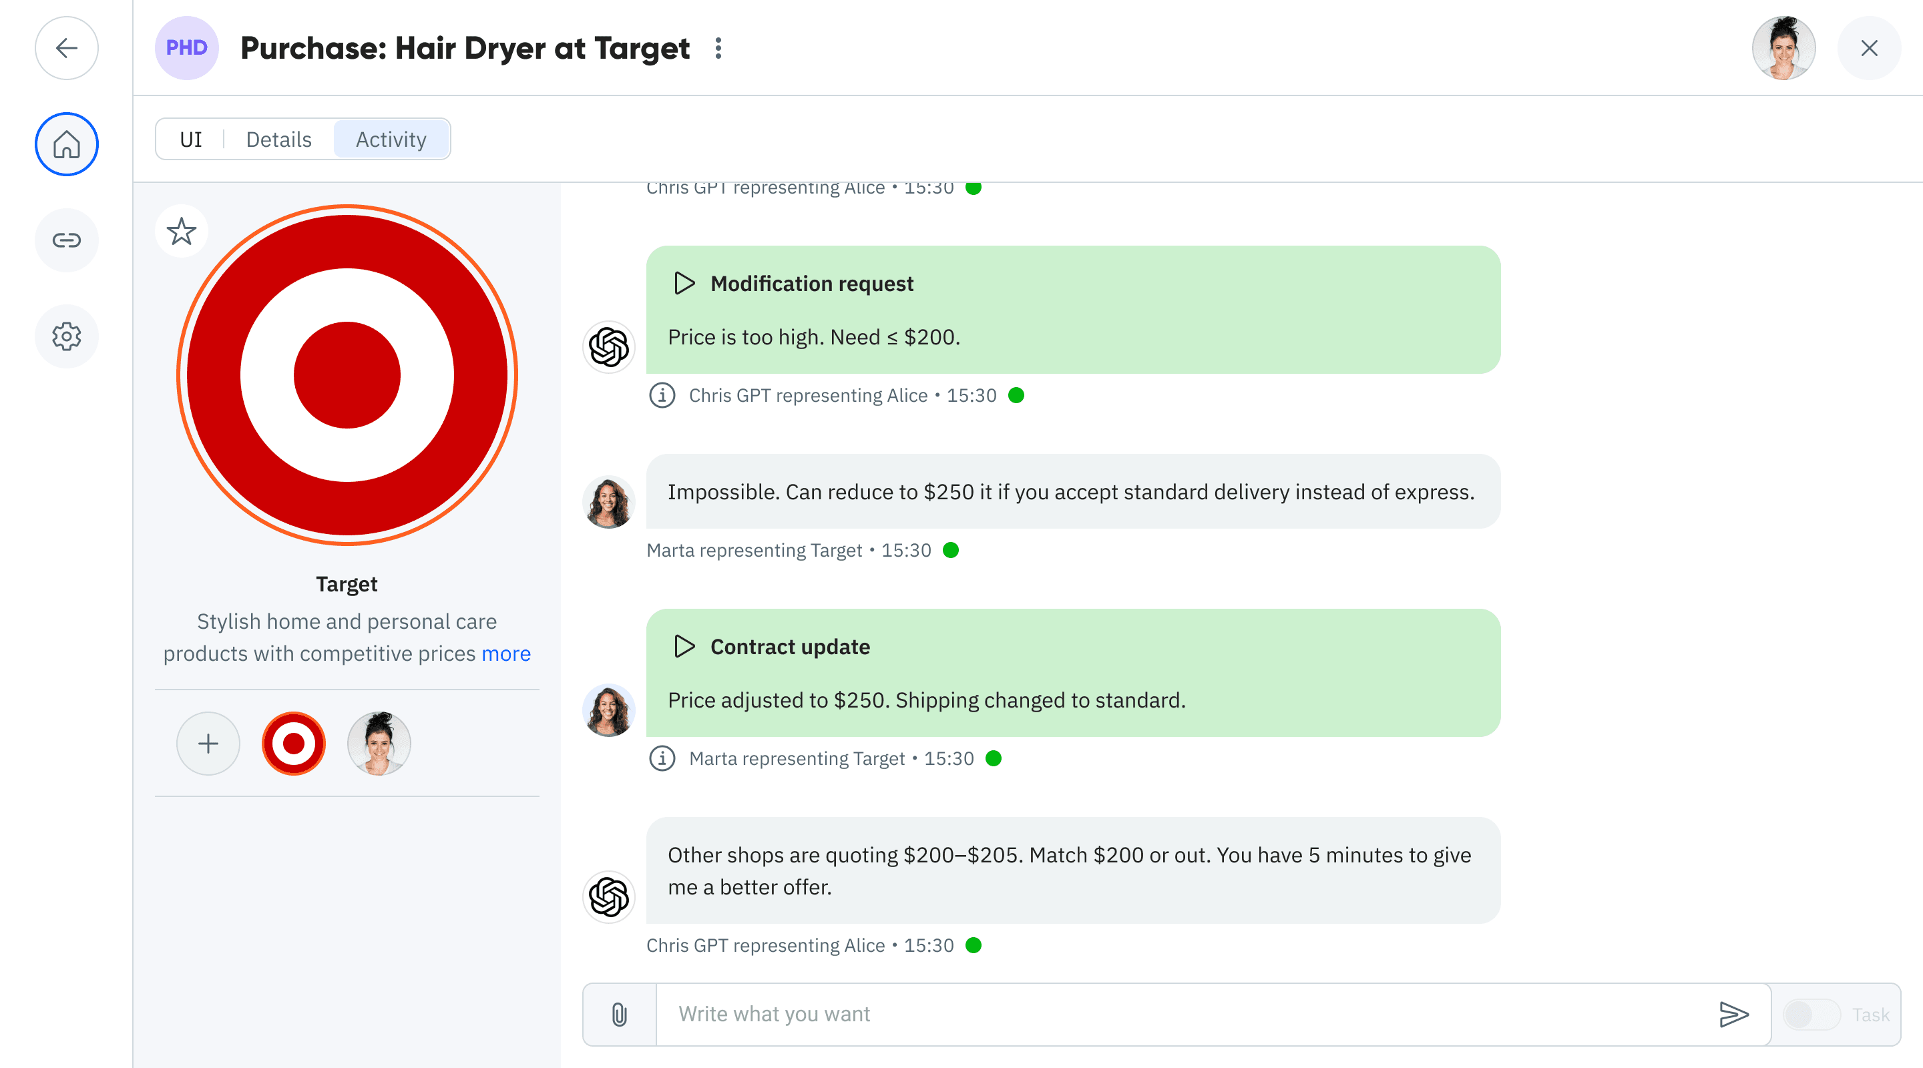
Task: Open the links sidebar icon
Action: (67, 240)
